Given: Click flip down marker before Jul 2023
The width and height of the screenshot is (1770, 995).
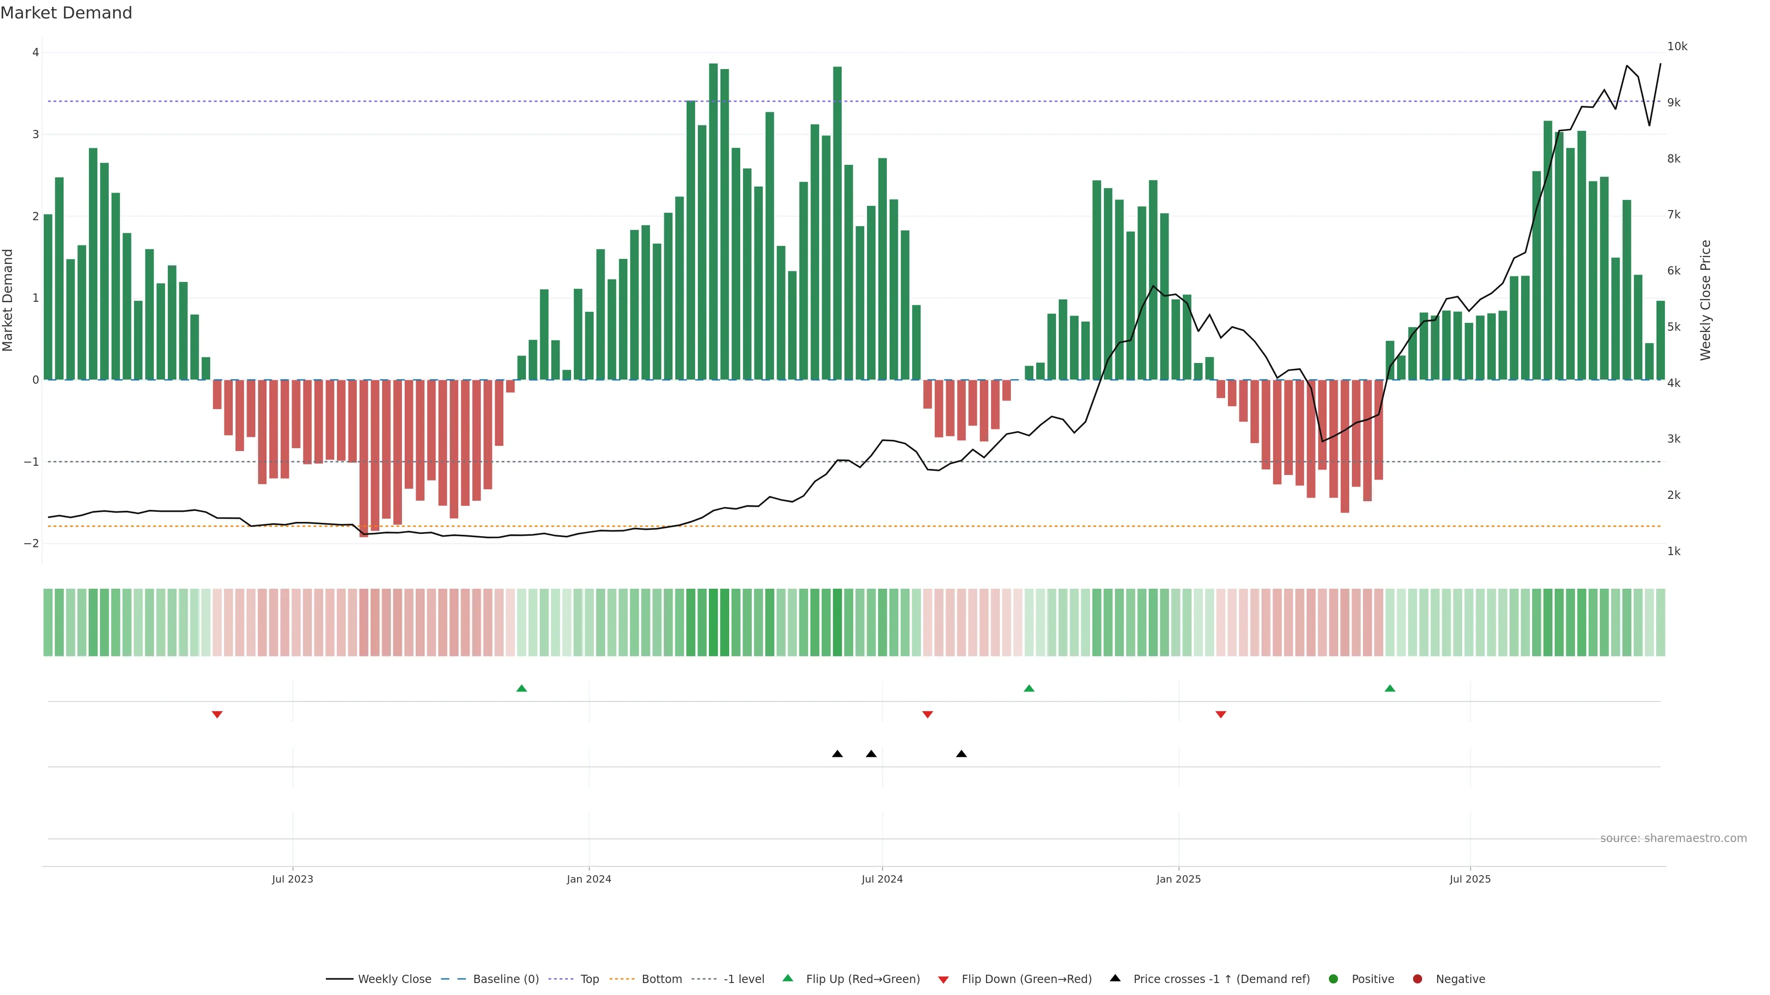Looking at the screenshot, I should [x=217, y=715].
